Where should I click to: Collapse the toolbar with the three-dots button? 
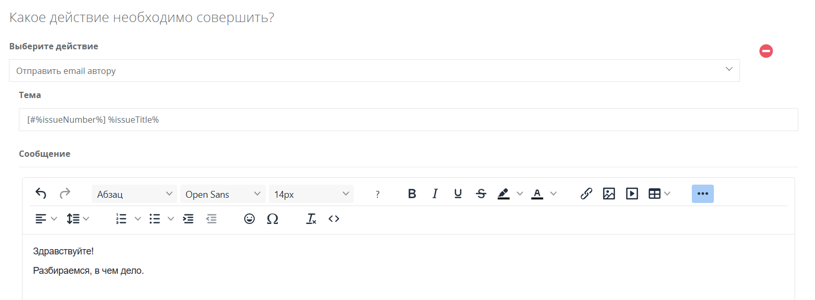click(x=703, y=194)
